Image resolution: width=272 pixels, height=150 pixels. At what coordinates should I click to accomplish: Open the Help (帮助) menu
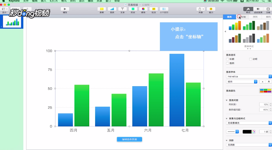tap(117, 1)
